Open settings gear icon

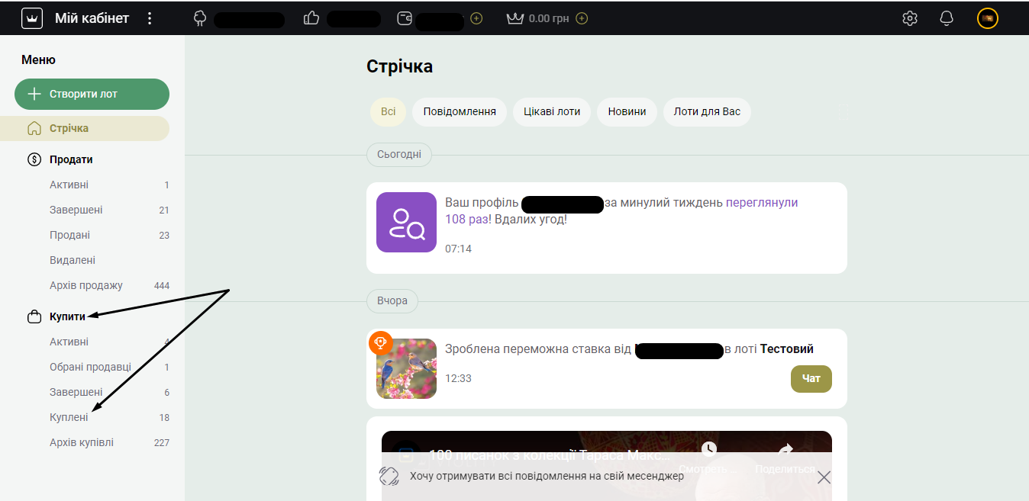910,18
